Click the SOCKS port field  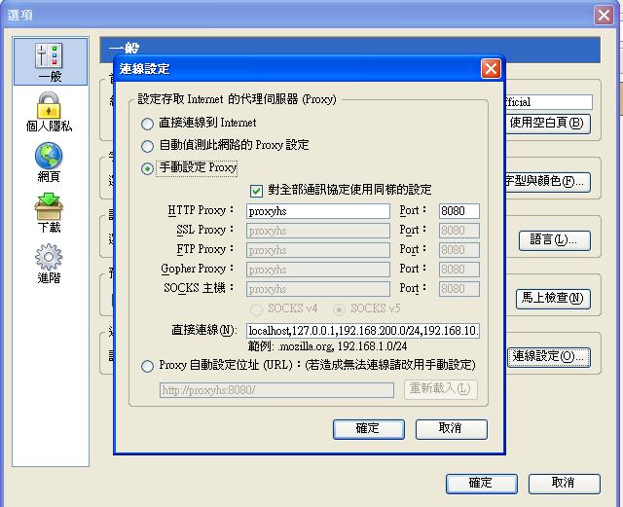(x=458, y=289)
